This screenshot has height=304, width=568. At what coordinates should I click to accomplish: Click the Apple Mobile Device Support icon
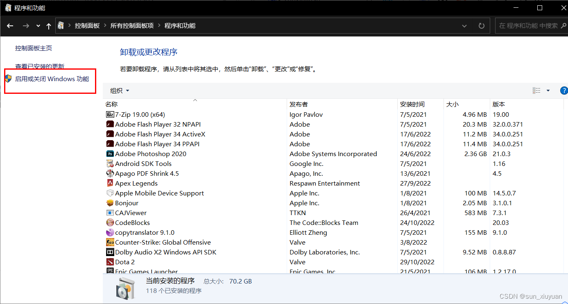(110, 193)
